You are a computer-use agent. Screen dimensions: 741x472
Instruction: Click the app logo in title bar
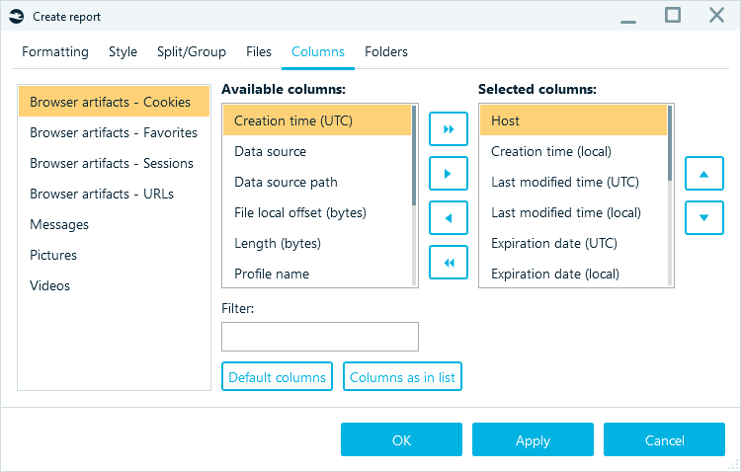coord(17,17)
